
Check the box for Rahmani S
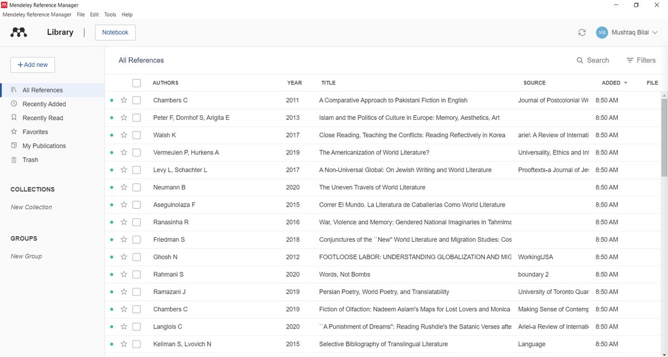tap(136, 274)
